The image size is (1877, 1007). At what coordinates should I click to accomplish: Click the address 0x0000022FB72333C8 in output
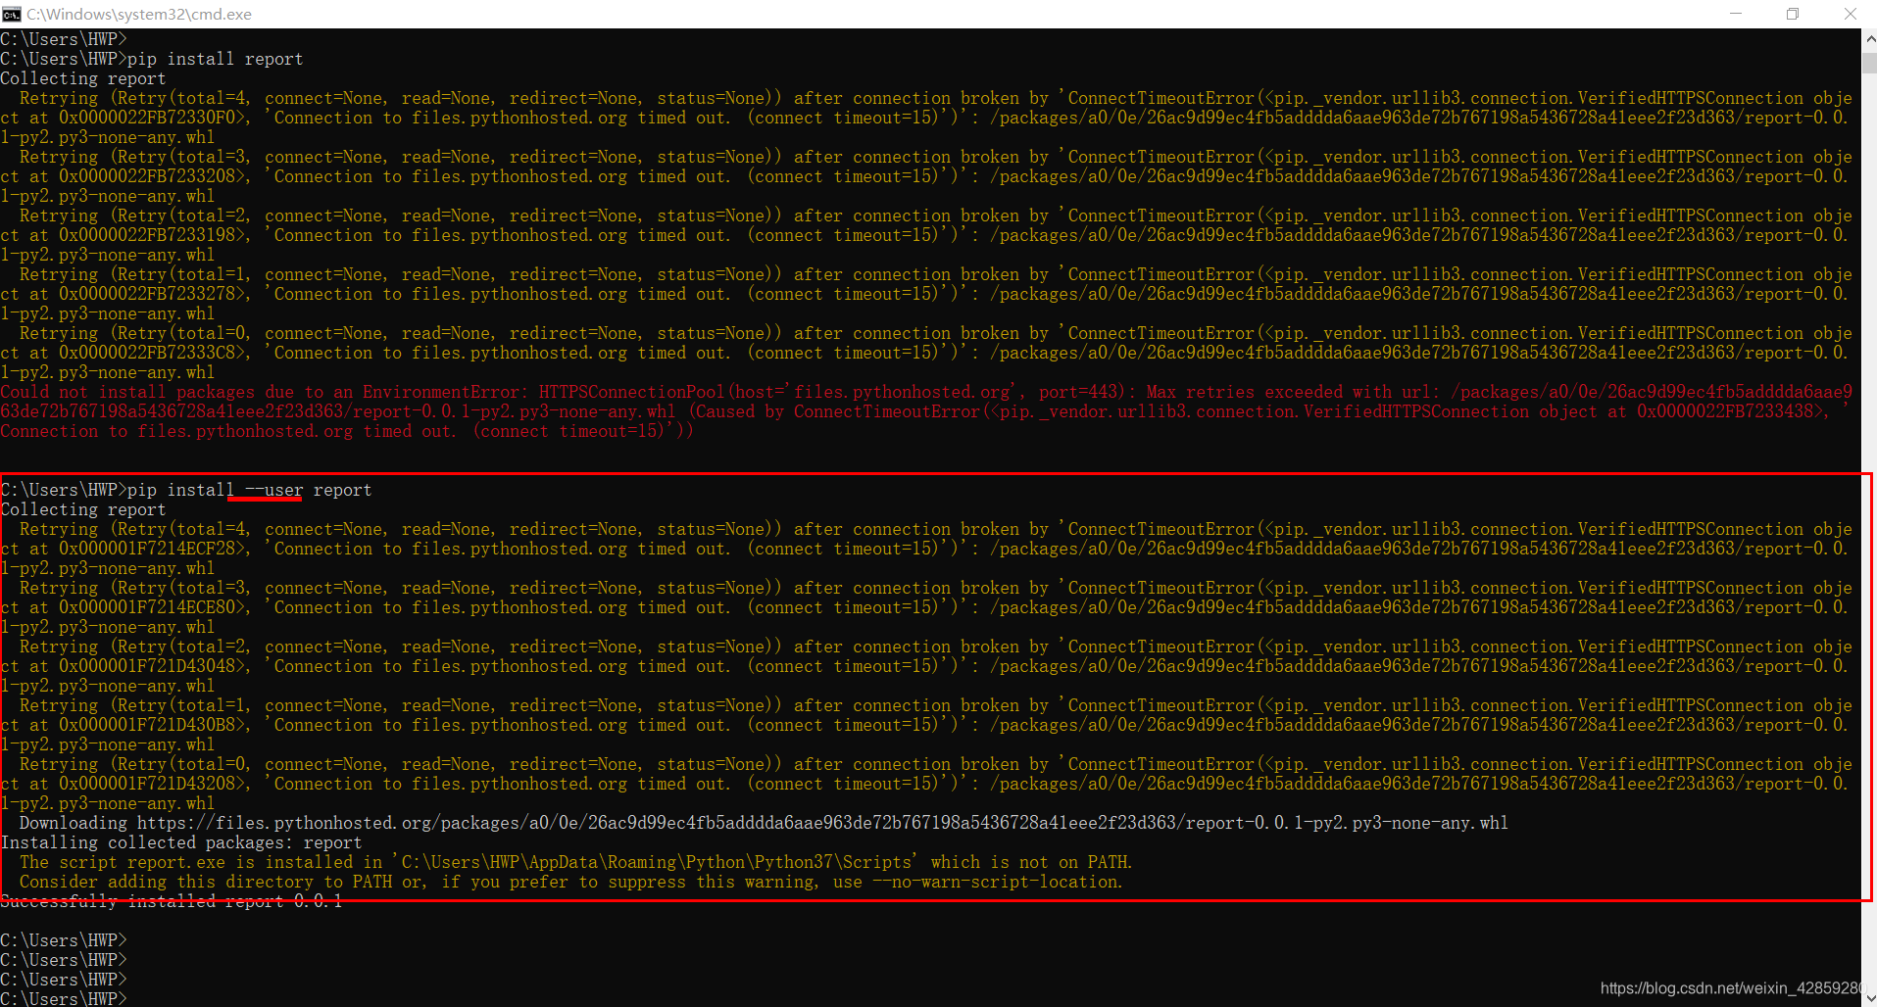coord(152,353)
